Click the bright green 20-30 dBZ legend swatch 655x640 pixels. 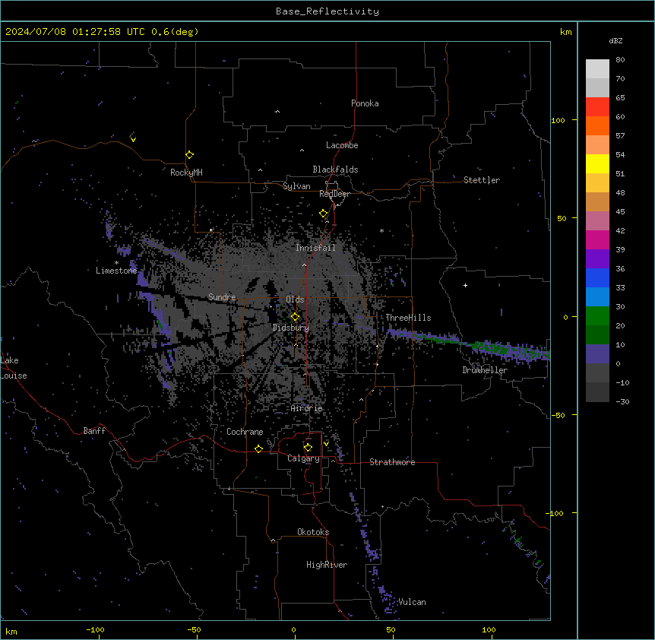pyautogui.click(x=597, y=316)
